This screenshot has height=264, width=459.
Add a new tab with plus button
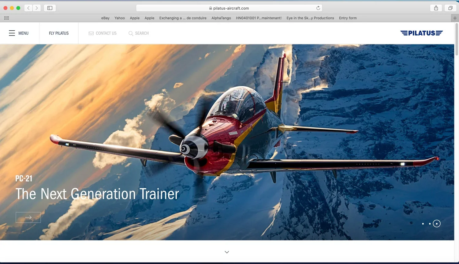click(x=455, y=18)
